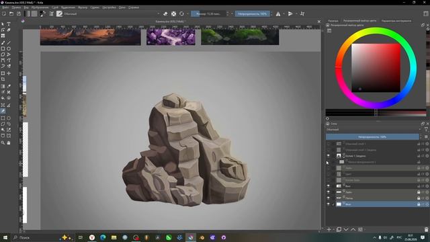
Task: Duplicate the layer using layers panel icon
Action: coord(339,229)
